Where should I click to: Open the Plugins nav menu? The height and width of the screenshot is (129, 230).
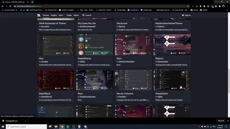54,15
